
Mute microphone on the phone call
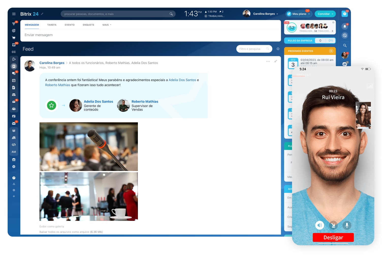(347, 225)
